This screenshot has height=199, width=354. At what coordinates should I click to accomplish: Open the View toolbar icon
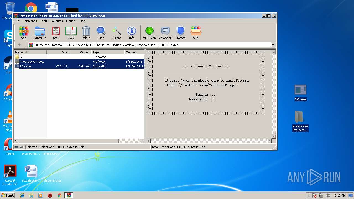71,33
